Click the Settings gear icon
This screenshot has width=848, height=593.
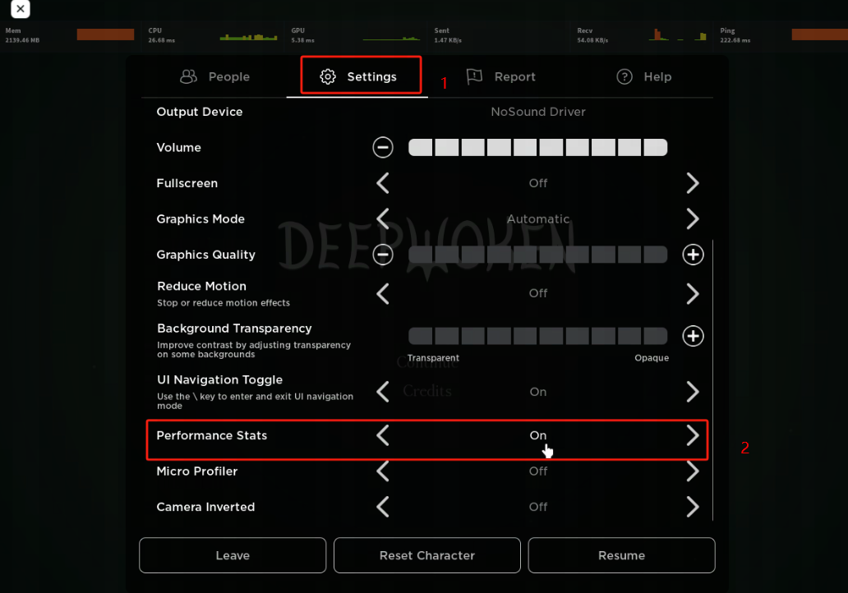point(328,76)
